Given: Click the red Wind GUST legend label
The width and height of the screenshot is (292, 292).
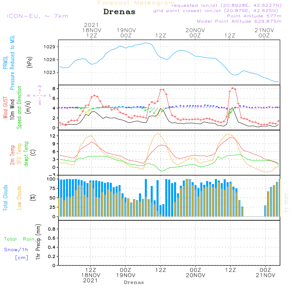Looking at the screenshot, I should pyautogui.click(x=5, y=108).
